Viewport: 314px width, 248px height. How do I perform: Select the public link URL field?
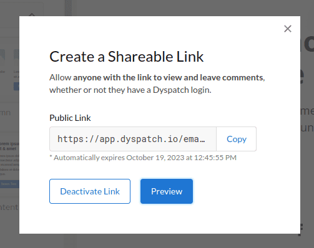point(133,139)
